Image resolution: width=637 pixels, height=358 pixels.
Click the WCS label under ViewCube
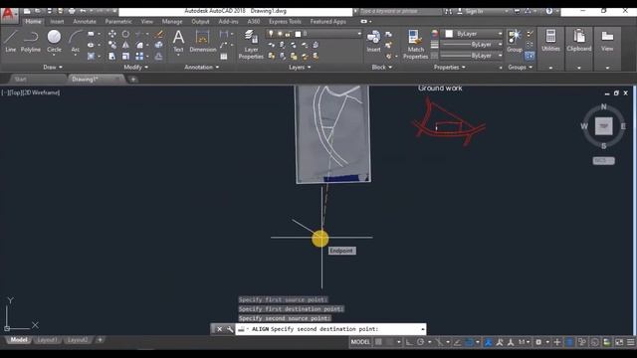(603, 161)
